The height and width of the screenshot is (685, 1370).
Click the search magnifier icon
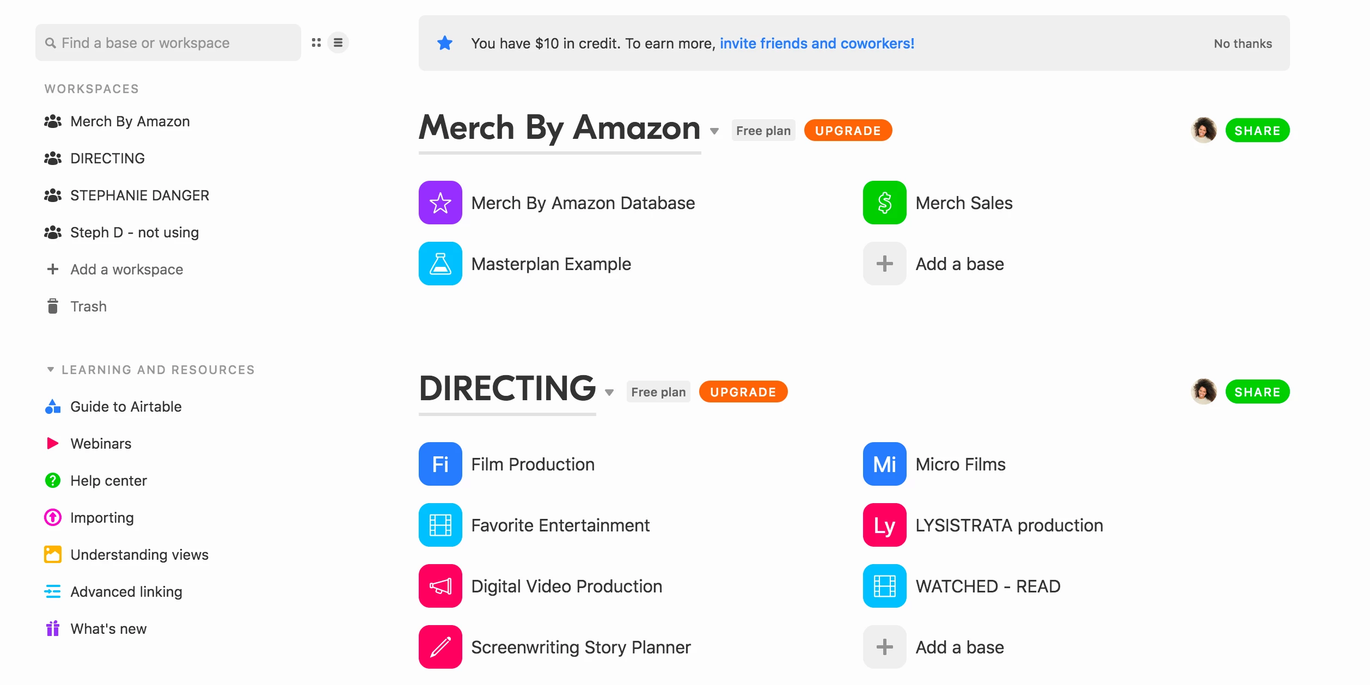point(50,42)
